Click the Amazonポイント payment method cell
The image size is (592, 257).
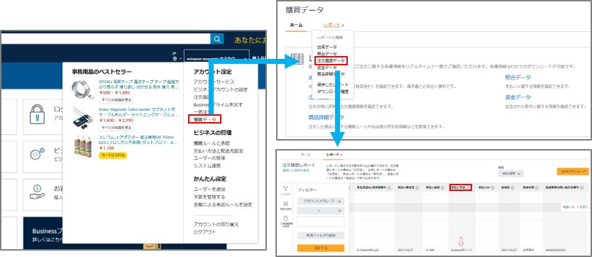coord(461,251)
